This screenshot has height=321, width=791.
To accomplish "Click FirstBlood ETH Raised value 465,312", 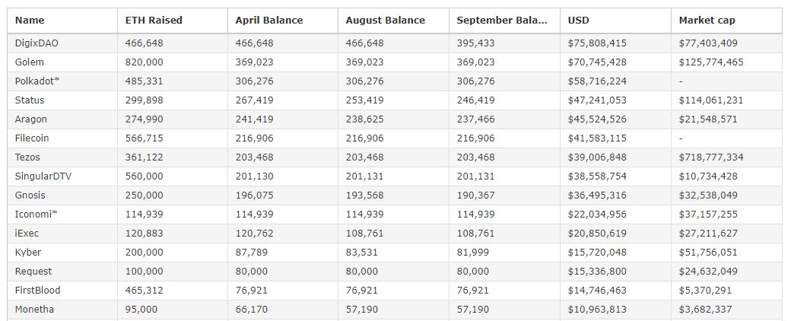I will (144, 291).
